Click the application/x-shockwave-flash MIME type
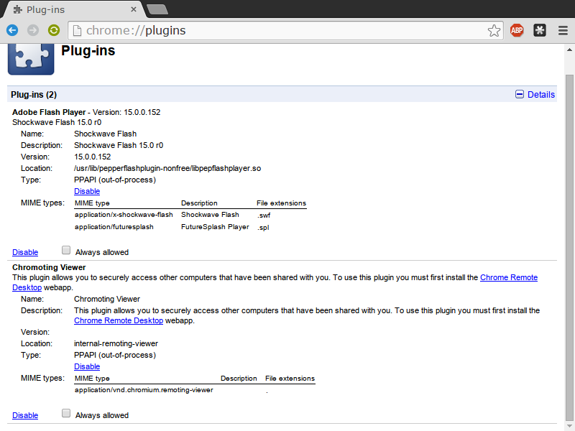This screenshot has height=431, width=575. 124,214
